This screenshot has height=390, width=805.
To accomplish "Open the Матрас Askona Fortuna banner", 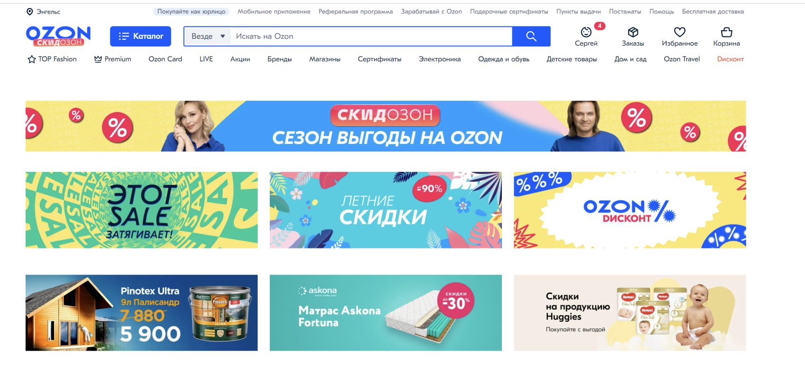I will [x=385, y=313].
